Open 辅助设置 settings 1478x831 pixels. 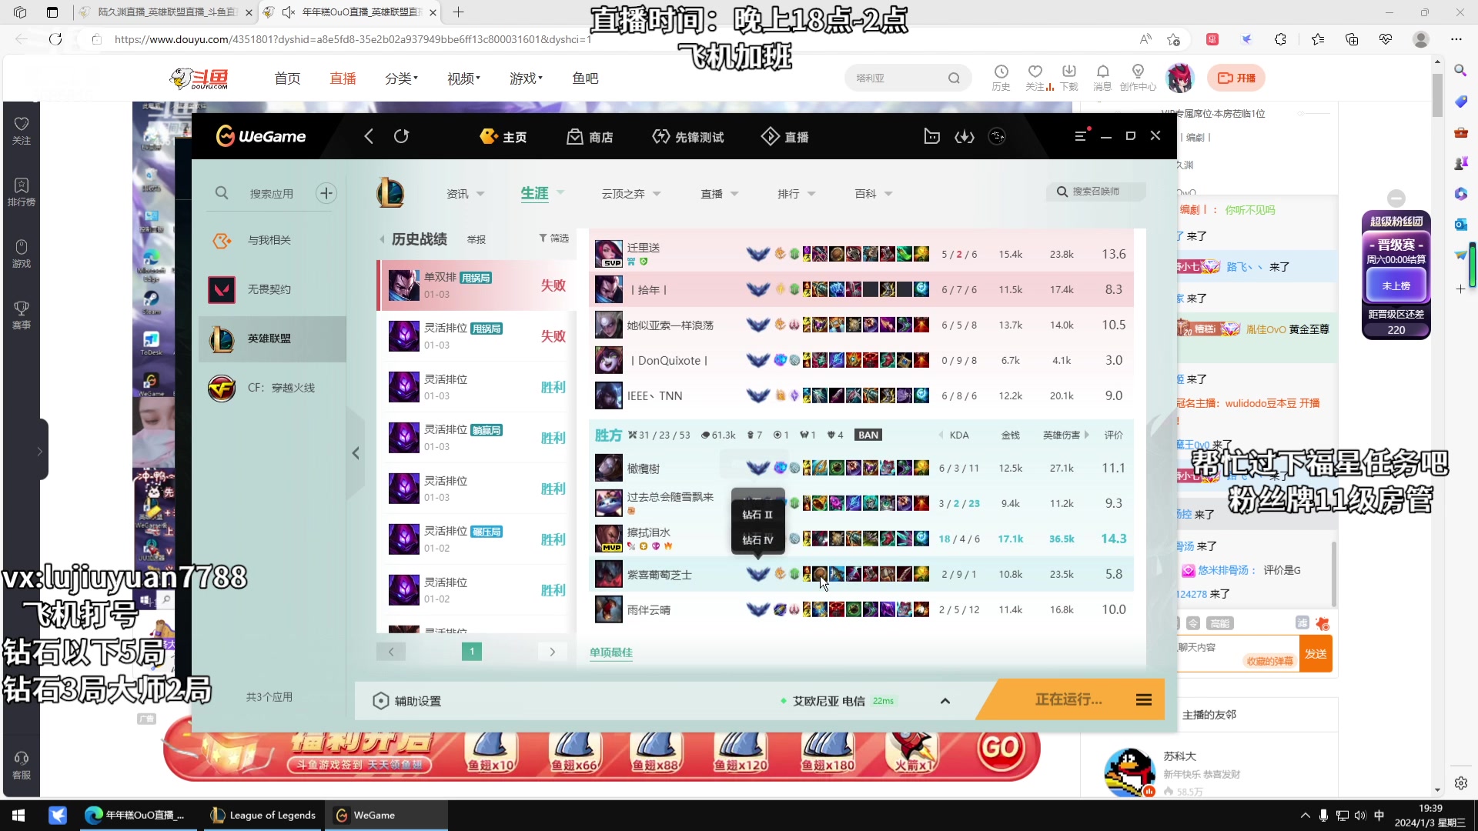click(406, 701)
